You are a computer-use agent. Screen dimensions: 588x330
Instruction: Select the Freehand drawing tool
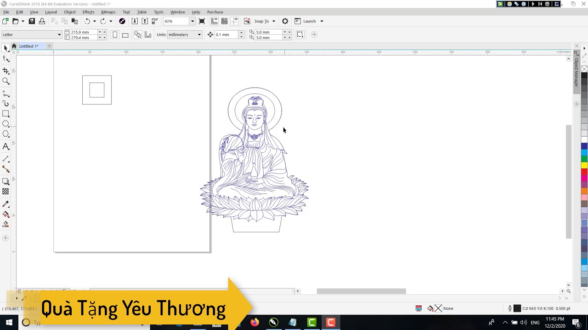point(6,93)
